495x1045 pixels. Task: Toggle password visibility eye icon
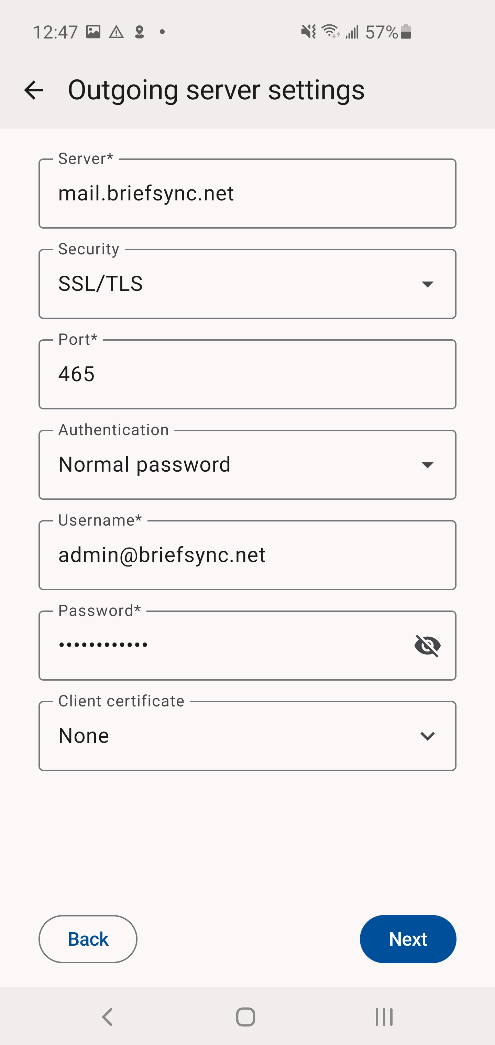point(427,646)
